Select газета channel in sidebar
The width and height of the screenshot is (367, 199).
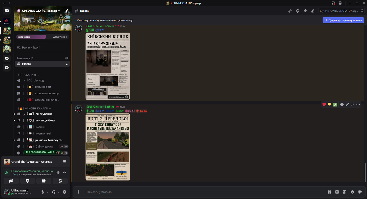[42, 64]
